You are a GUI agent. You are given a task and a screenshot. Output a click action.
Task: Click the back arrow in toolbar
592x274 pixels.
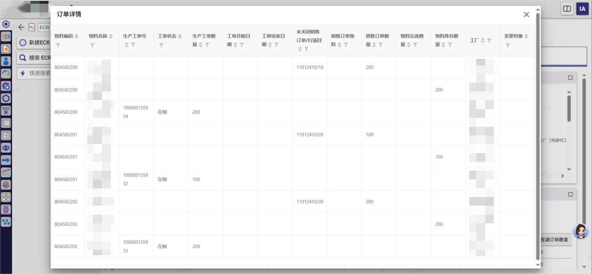click(x=21, y=27)
